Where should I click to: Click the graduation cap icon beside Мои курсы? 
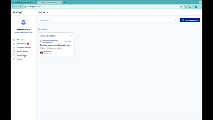click(14, 40)
